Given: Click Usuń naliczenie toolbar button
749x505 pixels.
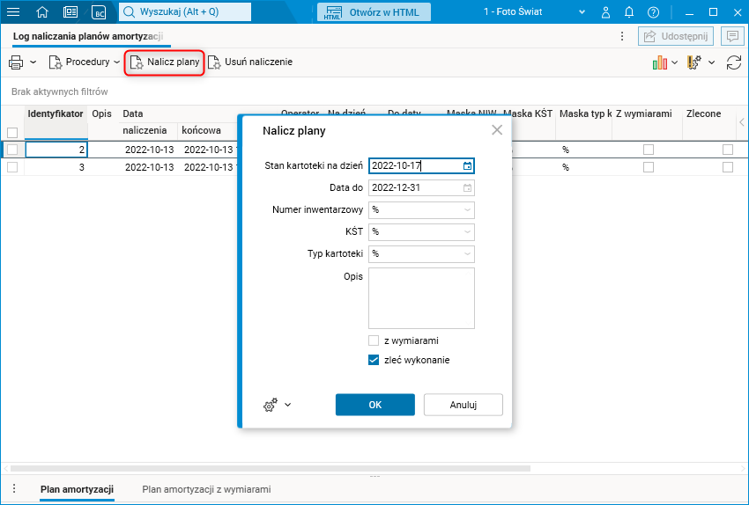Looking at the screenshot, I should coord(251,62).
